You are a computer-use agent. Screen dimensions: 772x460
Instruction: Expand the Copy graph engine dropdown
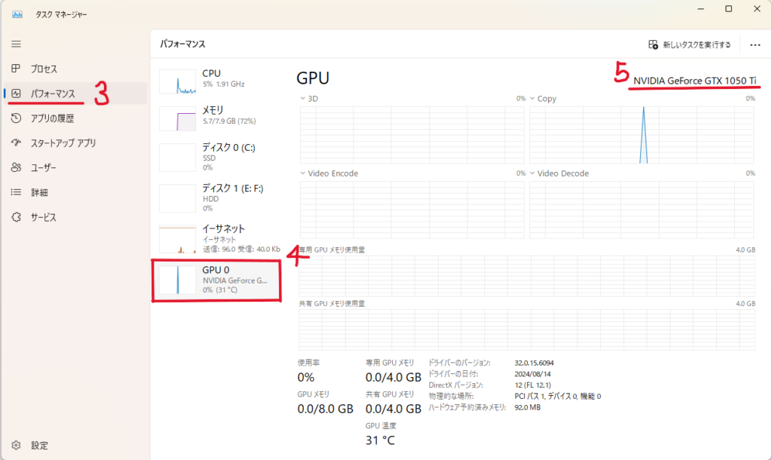click(x=532, y=99)
